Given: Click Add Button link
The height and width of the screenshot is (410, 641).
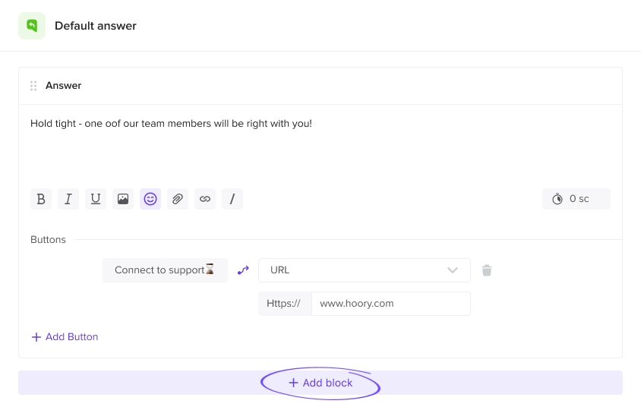Looking at the screenshot, I should (65, 337).
